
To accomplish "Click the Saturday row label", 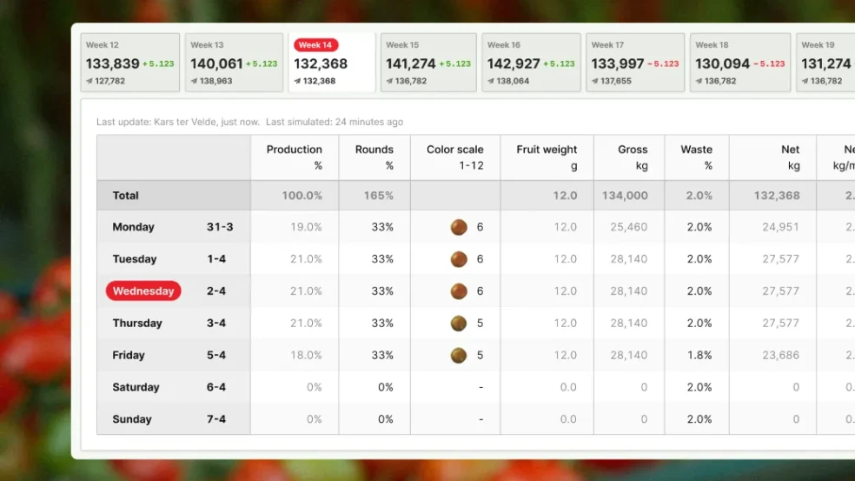I will coord(136,387).
